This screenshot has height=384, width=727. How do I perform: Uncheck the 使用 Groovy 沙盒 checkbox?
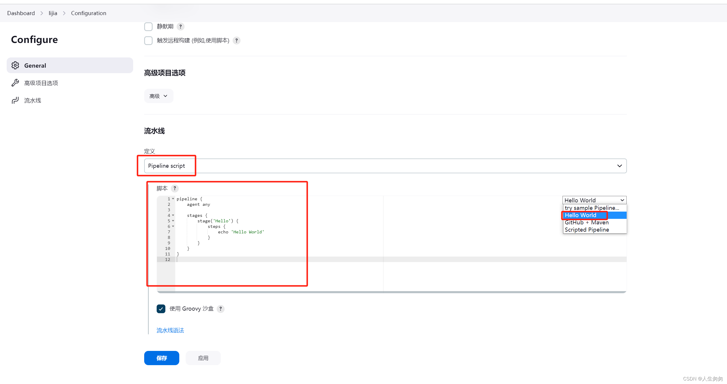[161, 309]
